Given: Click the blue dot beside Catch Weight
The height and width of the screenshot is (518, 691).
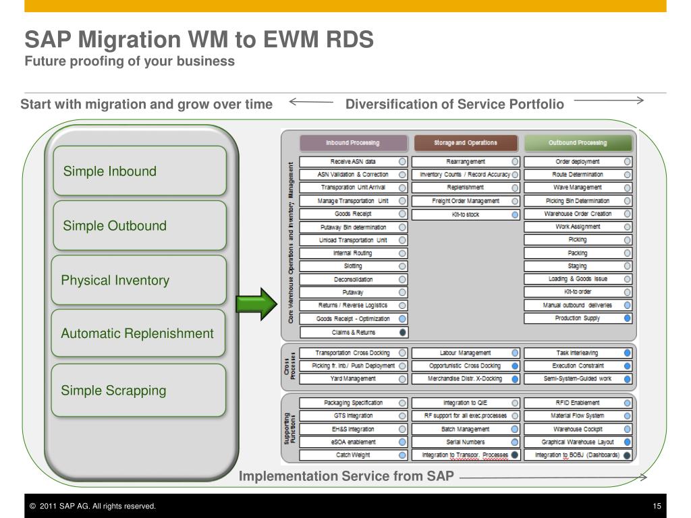Looking at the screenshot, I should [402, 455].
